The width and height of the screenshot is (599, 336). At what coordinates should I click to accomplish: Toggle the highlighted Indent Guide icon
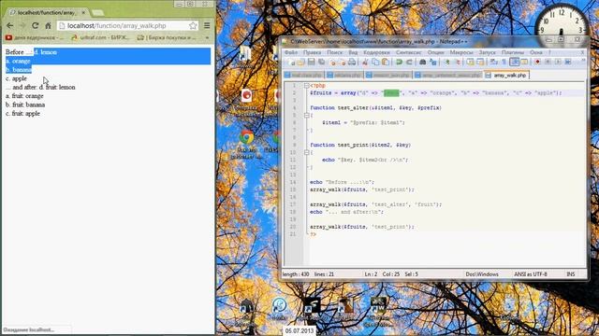pyautogui.click(x=514, y=63)
